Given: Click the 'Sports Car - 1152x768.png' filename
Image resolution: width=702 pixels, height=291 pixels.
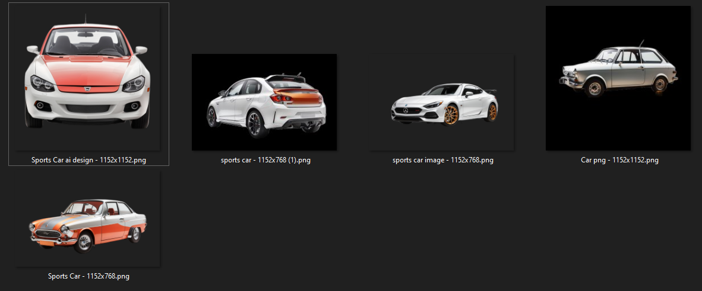Looking at the screenshot, I should [88, 276].
